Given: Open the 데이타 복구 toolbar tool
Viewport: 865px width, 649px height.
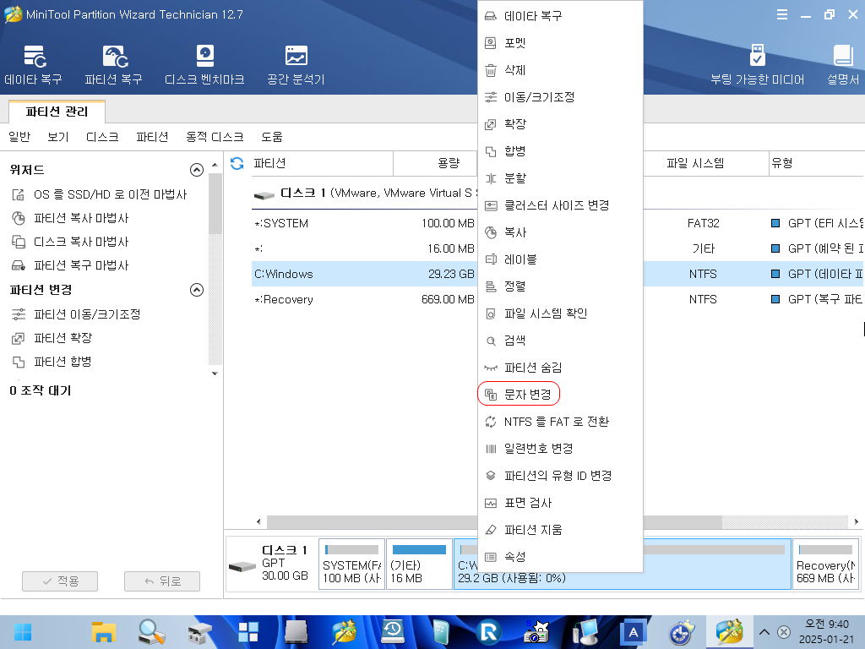Looking at the screenshot, I should point(34,65).
